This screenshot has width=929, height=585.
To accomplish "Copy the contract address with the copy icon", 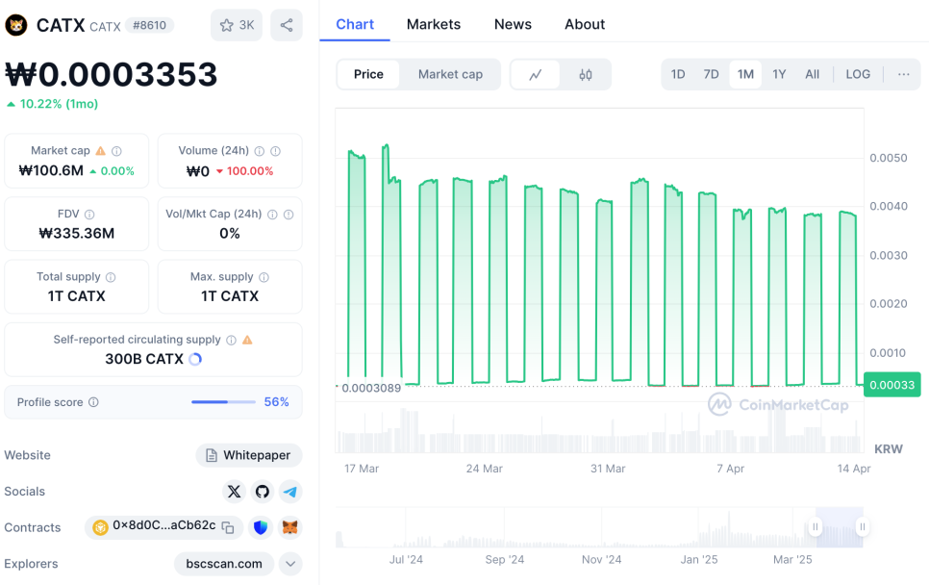I will 228,527.
